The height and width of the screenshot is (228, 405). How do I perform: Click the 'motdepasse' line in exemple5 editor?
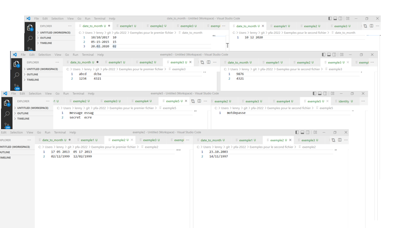(x=236, y=113)
